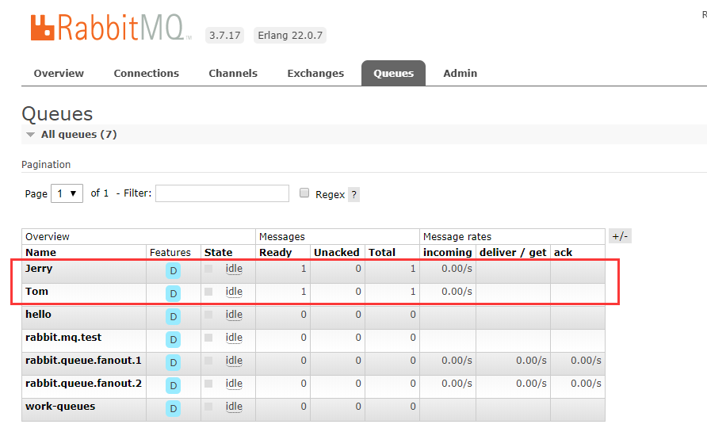Open the rabbit.queue.fanout.1 queue

point(83,361)
